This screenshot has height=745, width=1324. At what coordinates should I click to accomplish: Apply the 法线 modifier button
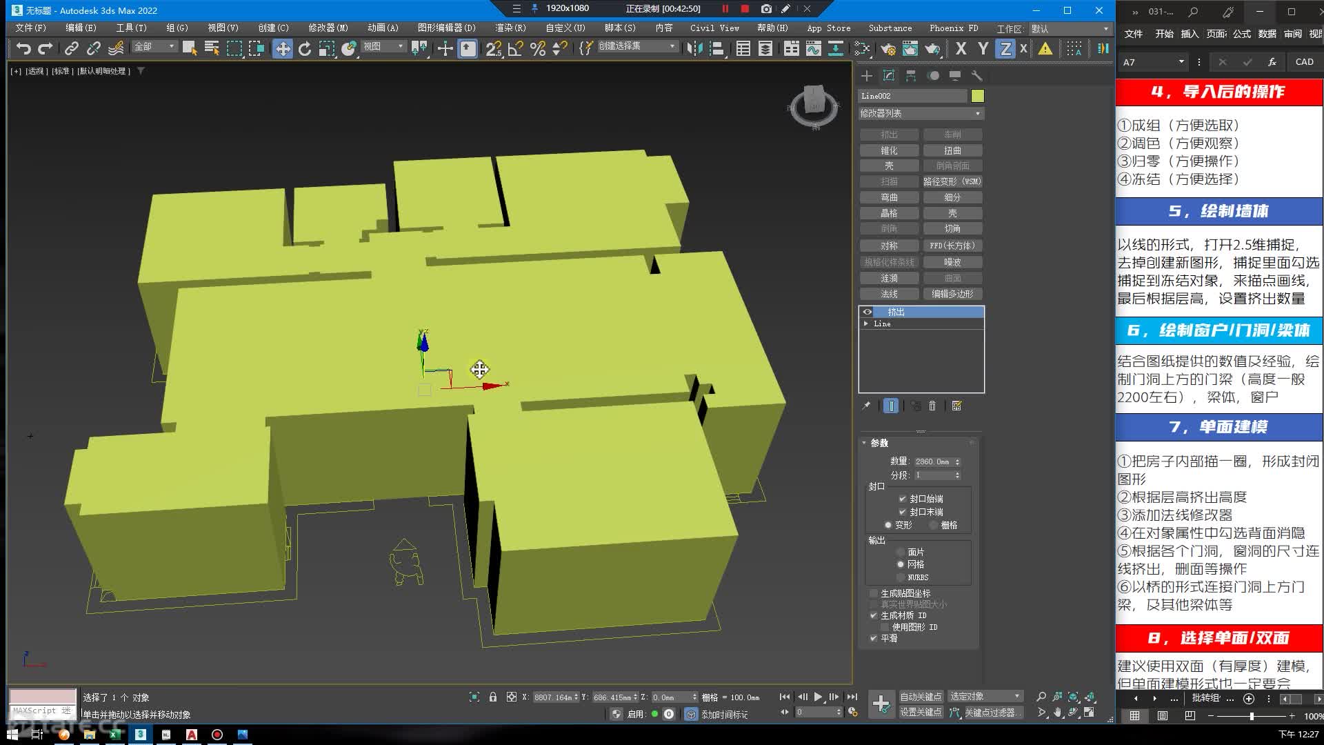pyautogui.click(x=889, y=294)
